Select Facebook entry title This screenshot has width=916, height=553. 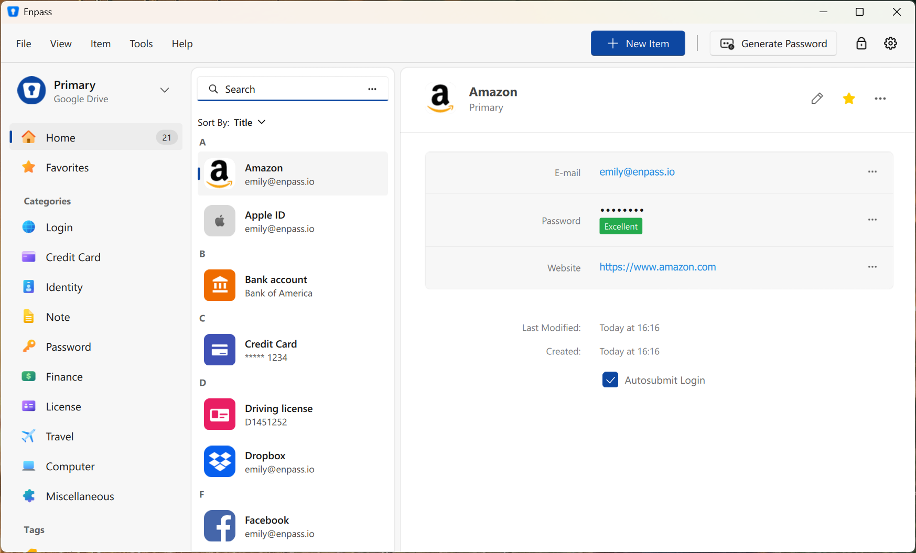tap(267, 520)
